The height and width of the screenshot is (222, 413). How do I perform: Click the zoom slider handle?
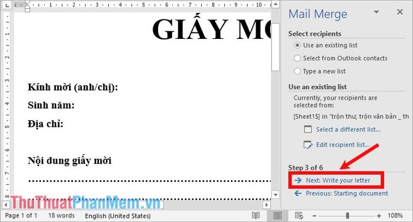(x=348, y=216)
